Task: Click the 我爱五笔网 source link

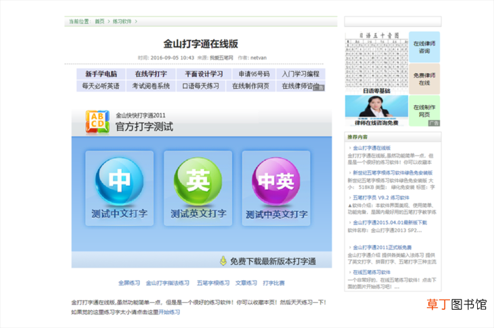Action: [x=221, y=57]
